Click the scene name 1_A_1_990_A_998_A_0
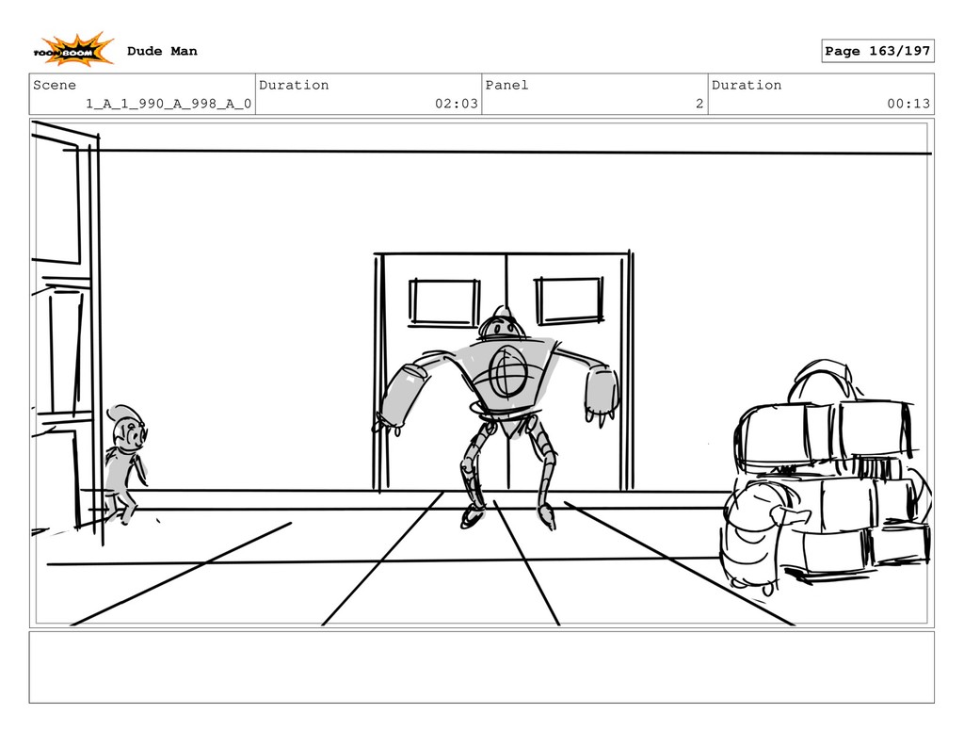964x747 pixels. pos(169,104)
